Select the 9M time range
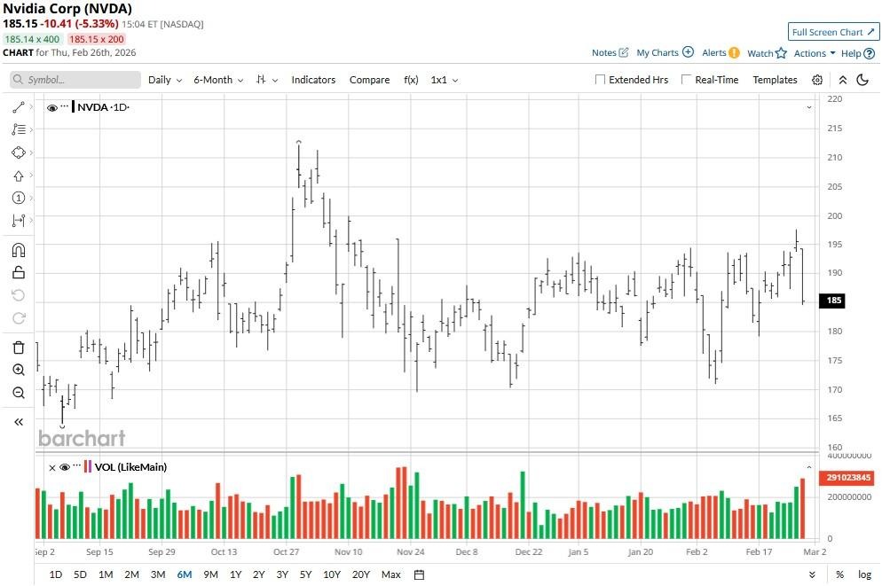The image size is (882, 586). click(x=210, y=574)
